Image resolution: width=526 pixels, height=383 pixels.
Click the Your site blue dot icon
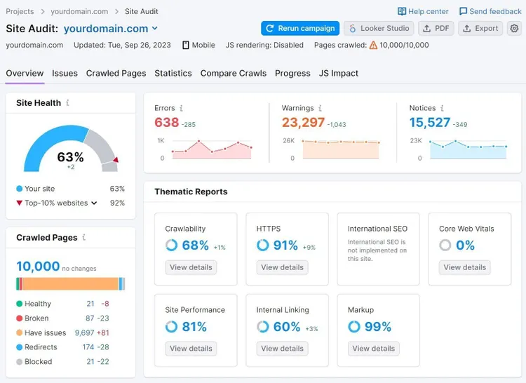coord(20,189)
